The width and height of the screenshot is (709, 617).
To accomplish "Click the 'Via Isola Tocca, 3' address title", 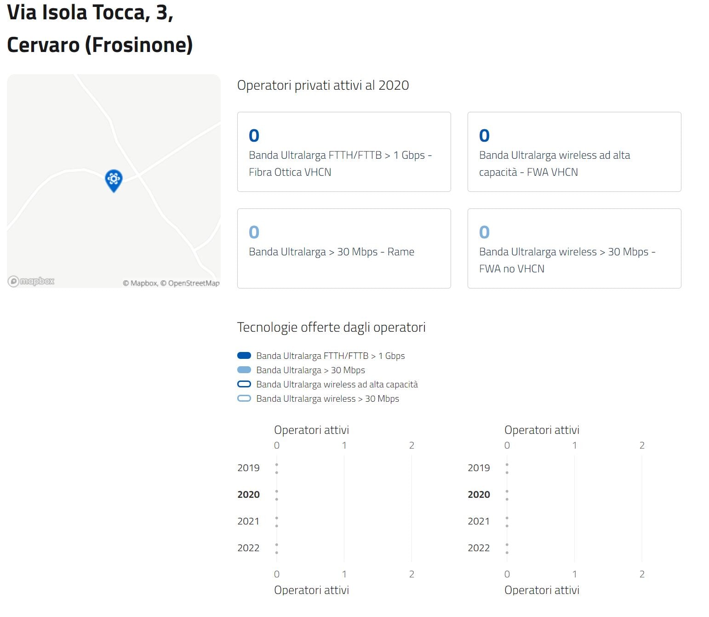I will pyautogui.click(x=90, y=13).
